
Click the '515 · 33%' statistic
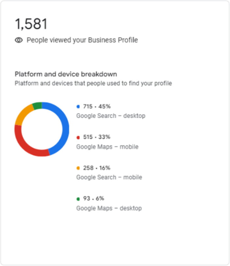pyautogui.click(x=97, y=137)
